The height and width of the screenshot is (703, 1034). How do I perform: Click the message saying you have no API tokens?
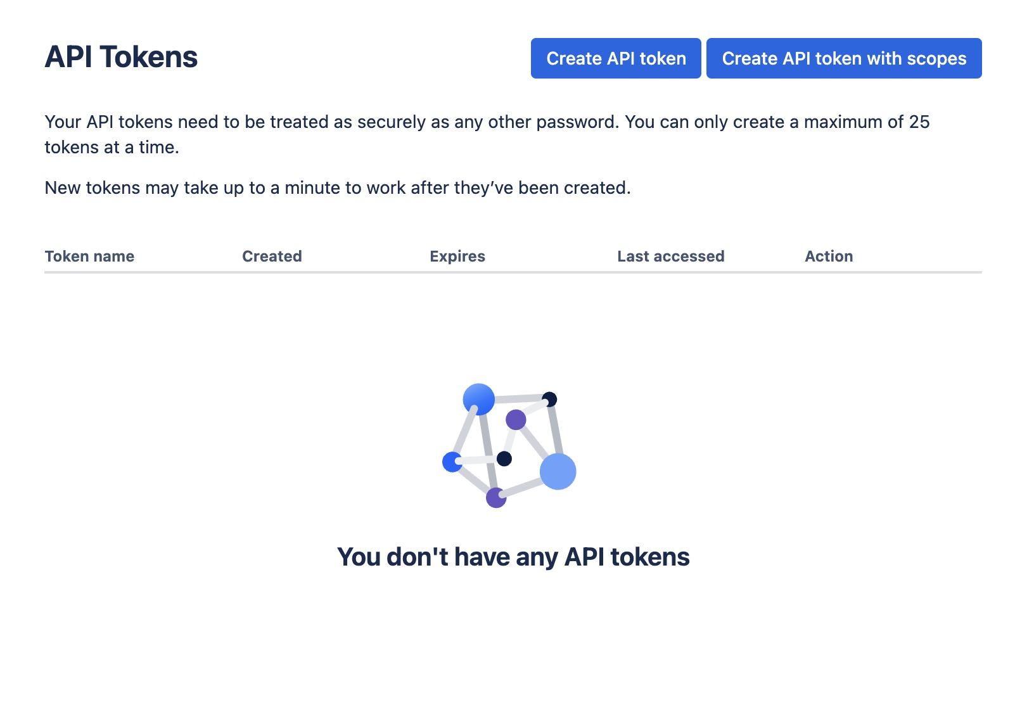point(514,557)
